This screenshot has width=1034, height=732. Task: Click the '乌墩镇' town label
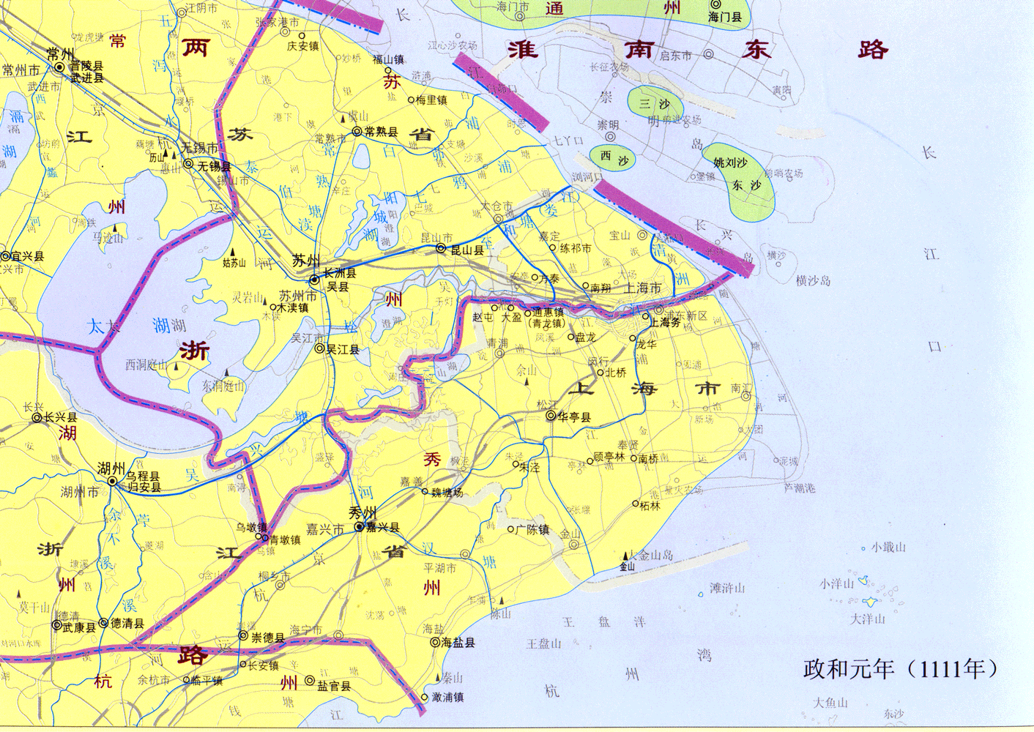(251, 527)
